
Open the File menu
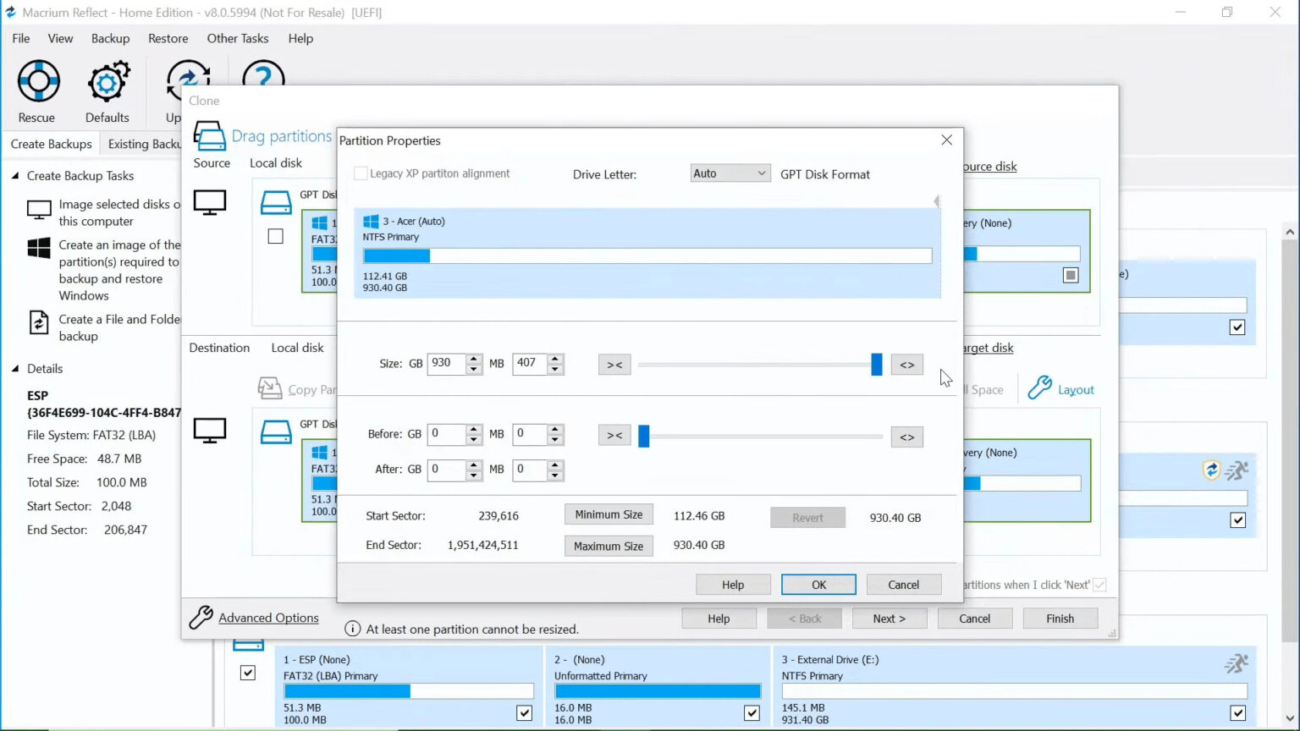point(21,38)
